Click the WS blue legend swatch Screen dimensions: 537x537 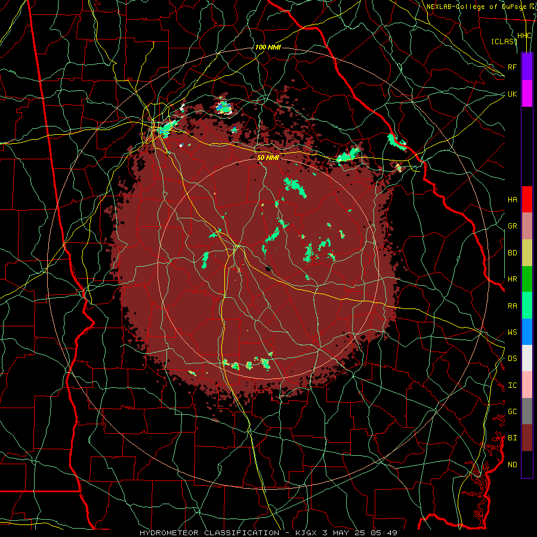point(527,332)
